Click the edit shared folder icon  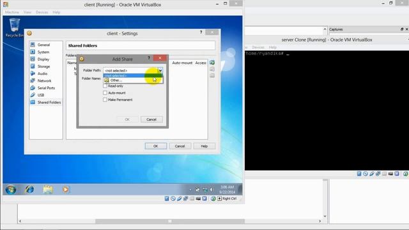coord(212,69)
